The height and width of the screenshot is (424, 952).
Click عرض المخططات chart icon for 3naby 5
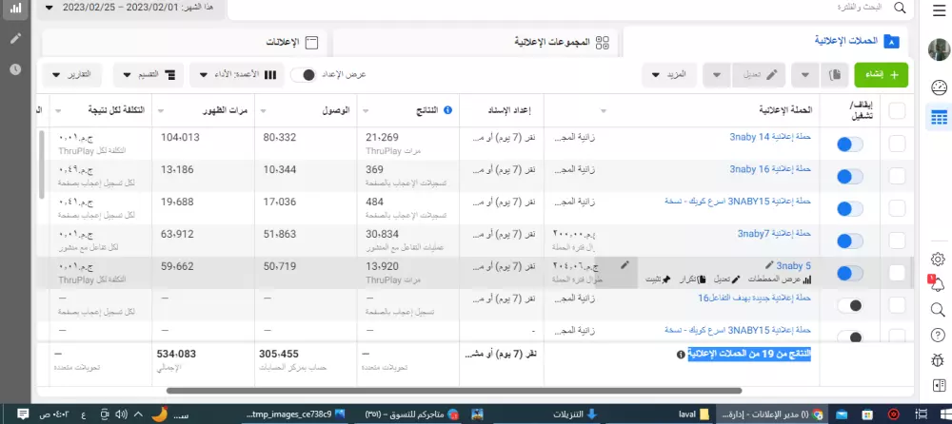point(781,279)
